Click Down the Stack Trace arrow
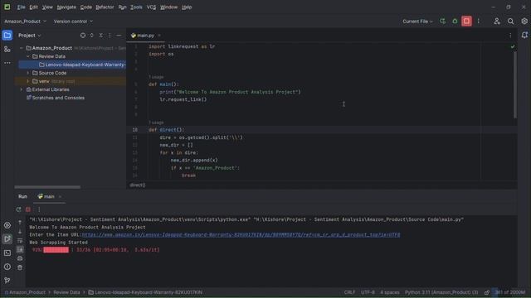 (20, 232)
